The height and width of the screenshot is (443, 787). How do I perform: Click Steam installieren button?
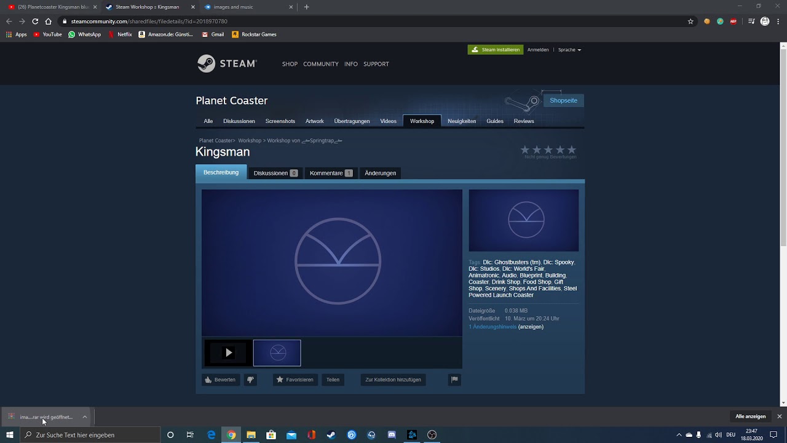pyautogui.click(x=496, y=50)
